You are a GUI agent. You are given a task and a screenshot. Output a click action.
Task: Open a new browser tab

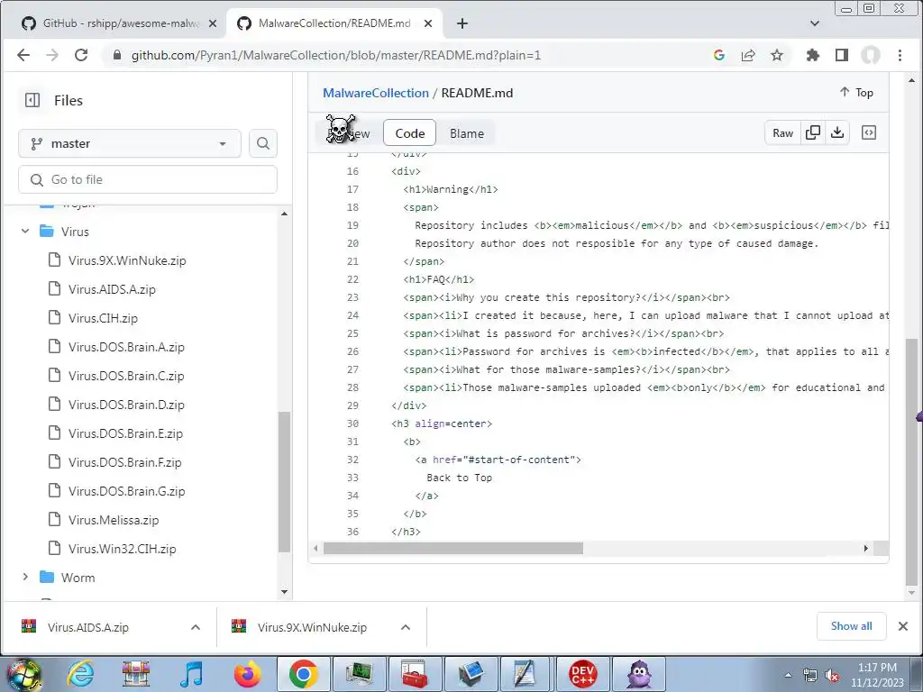point(462,23)
